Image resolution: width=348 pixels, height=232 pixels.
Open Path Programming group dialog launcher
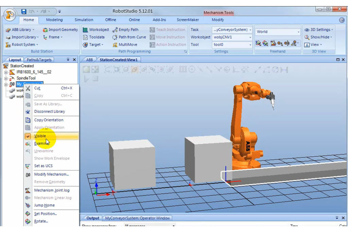click(x=186, y=52)
